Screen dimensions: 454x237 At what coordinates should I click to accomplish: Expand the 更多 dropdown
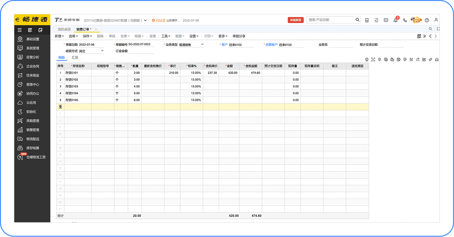pos(223,36)
